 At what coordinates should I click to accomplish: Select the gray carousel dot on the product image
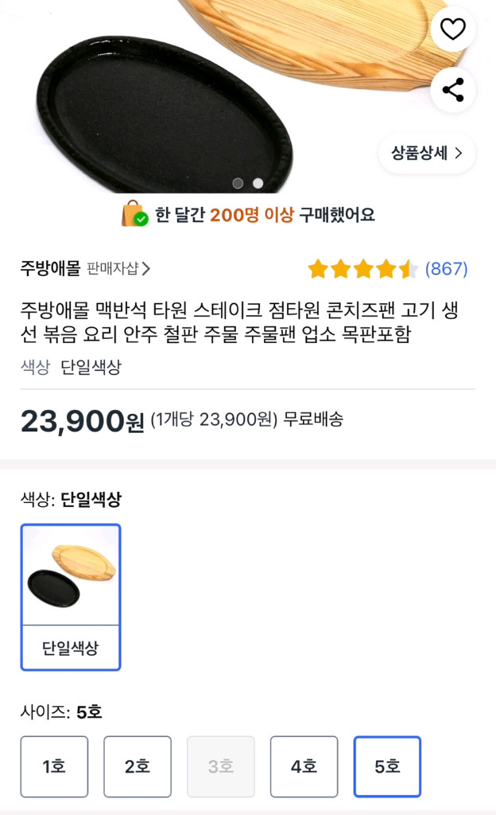tap(238, 181)
